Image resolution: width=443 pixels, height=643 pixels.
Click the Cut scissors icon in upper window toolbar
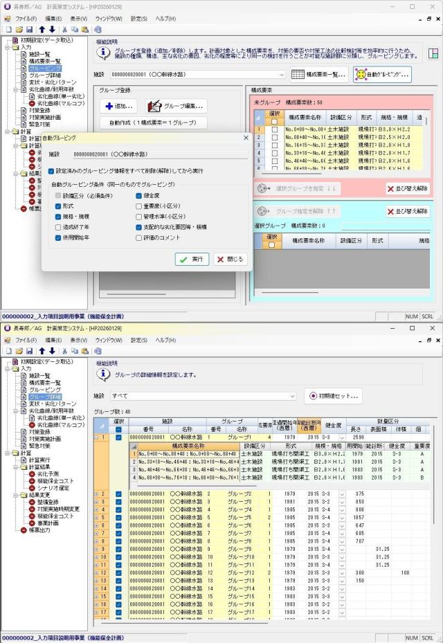point(64,30)
